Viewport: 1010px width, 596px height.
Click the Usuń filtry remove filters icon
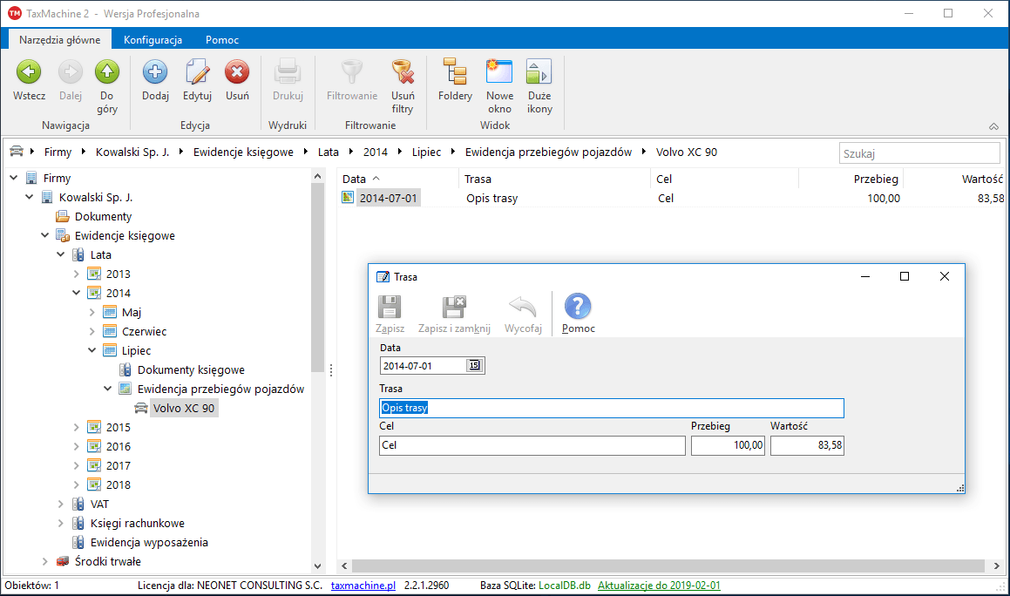tap(402, 72)
